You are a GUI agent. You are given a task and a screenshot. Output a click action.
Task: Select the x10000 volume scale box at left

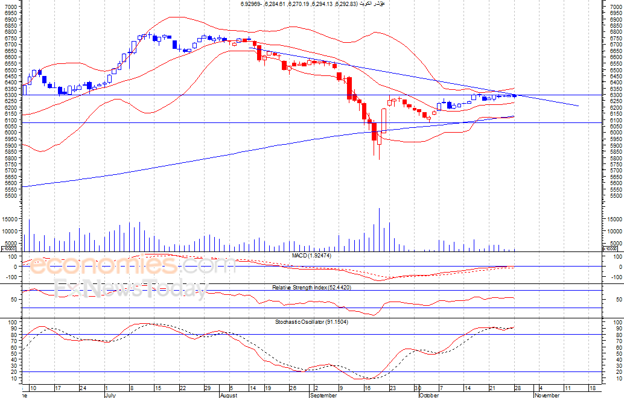(9, 249)
